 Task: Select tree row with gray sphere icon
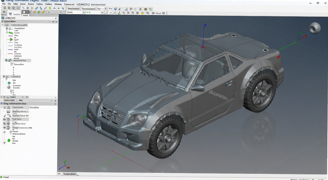coord(13,87)
